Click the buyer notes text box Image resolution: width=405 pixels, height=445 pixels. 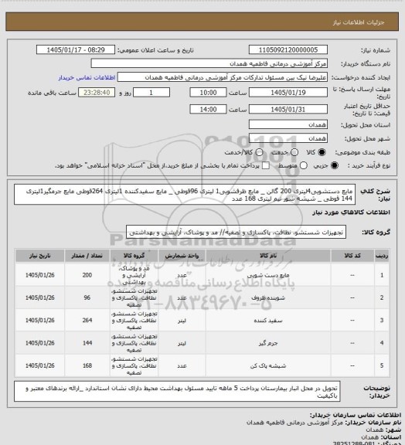tap(177, 392)
